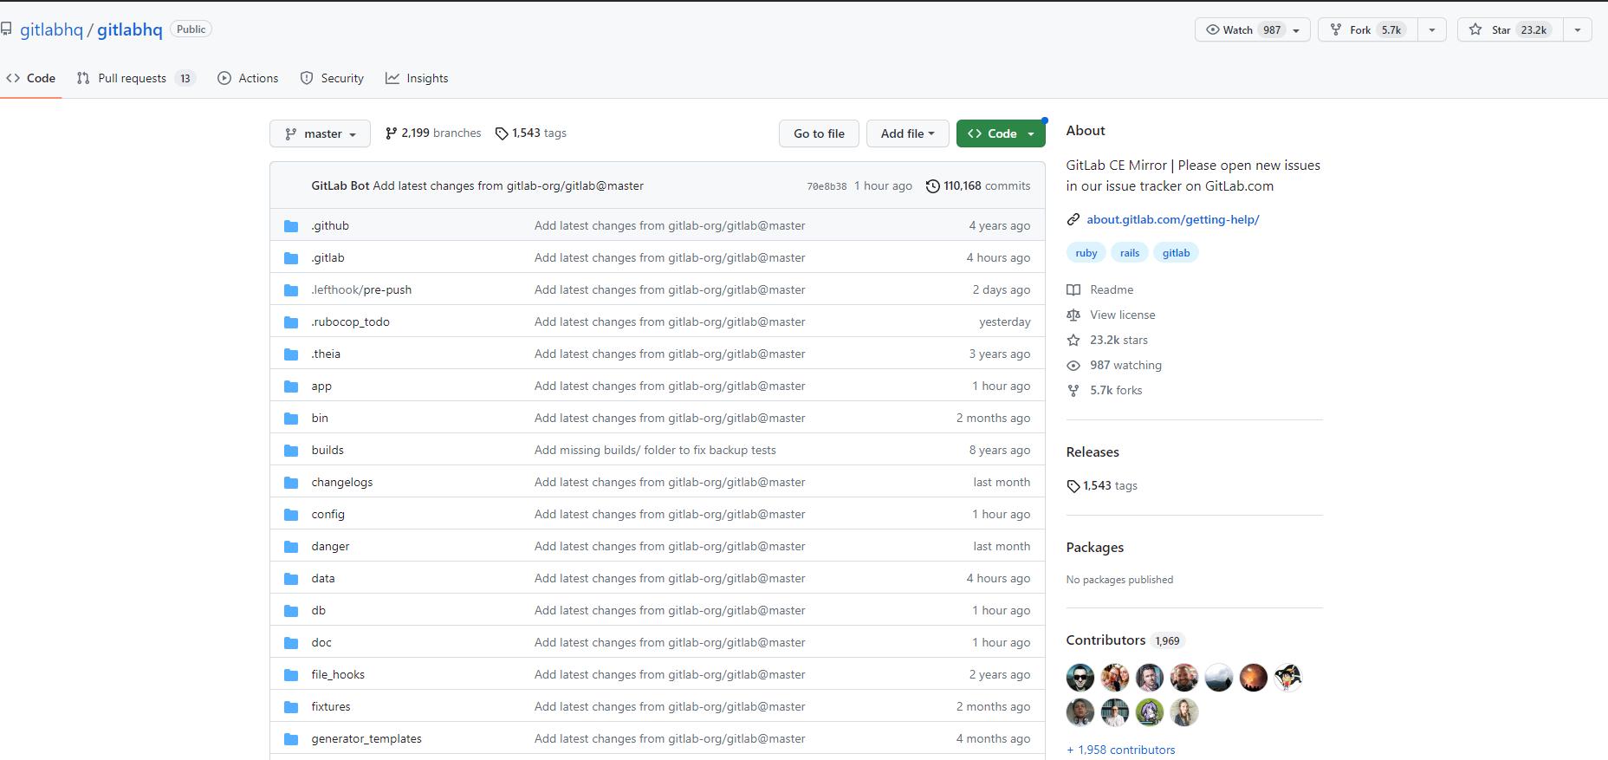Open the .lefthook/pre-push folder

(361, 289)
